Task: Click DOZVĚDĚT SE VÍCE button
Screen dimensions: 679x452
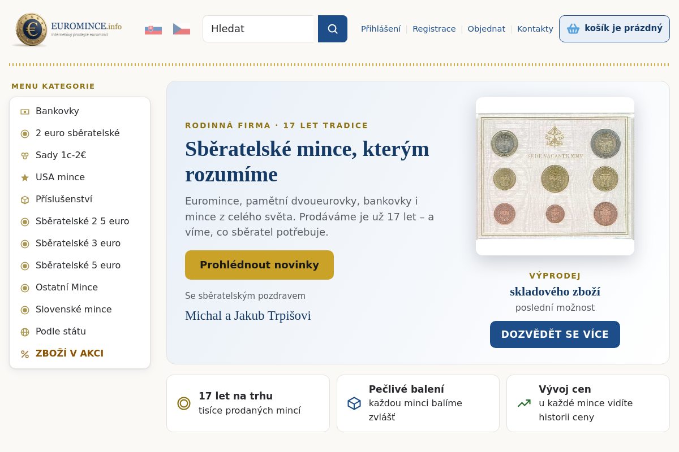Action: pos(555,334)
